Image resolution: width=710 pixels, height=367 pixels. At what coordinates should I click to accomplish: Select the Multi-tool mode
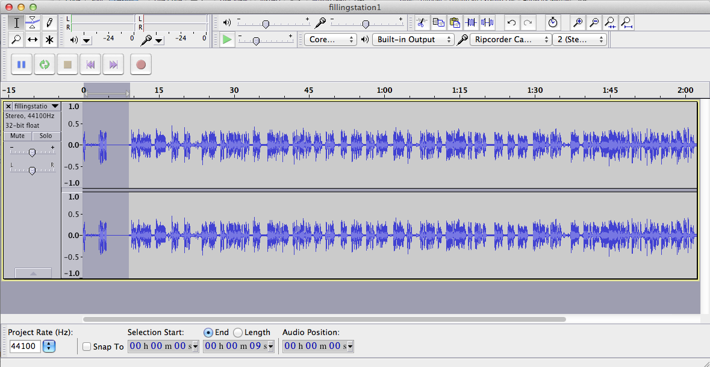click(50, 39)
